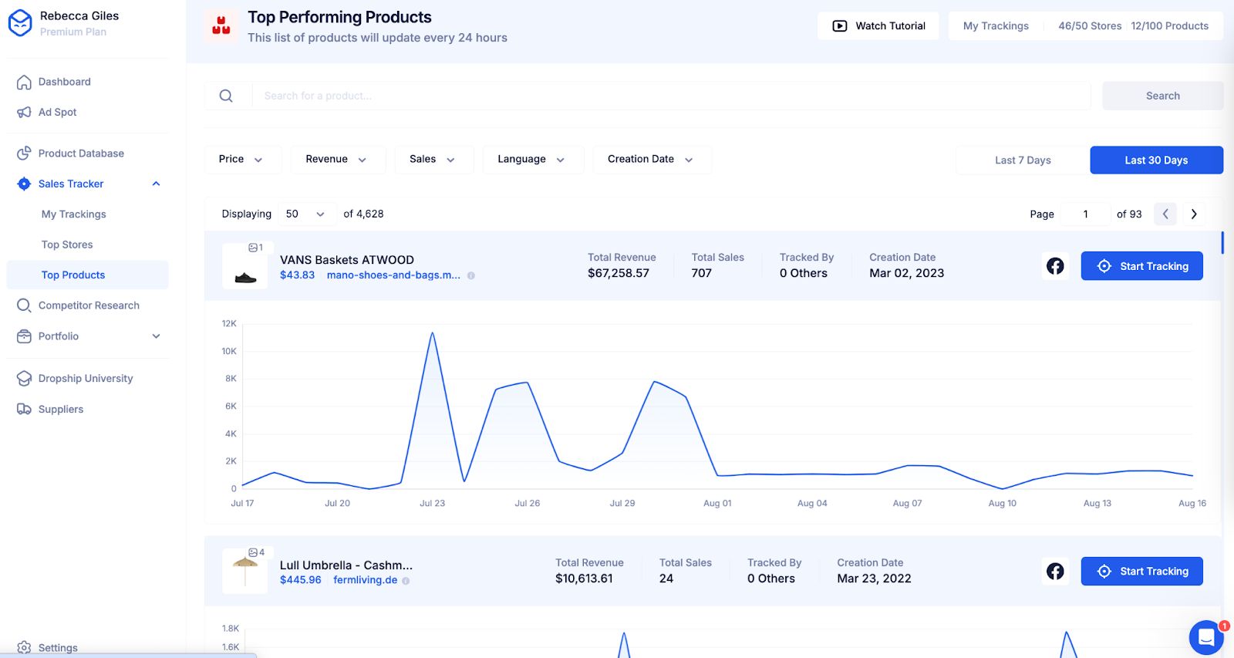Open Ad Spot in the sidebar
Image resolution: width=1234 pixels, height=658 pixels.
point(57,112)
